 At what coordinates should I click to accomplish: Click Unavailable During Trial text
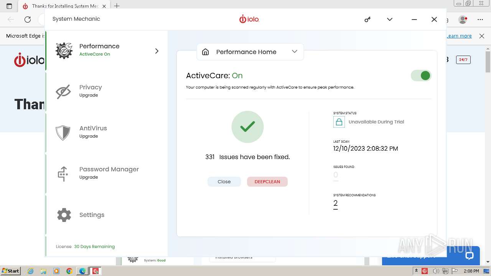pyautogui.click(x=376, y=122)
